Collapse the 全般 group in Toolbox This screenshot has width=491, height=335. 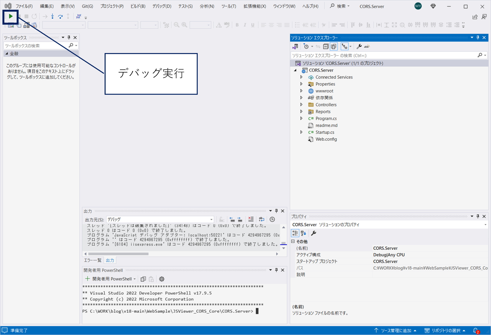click(7, 54)
